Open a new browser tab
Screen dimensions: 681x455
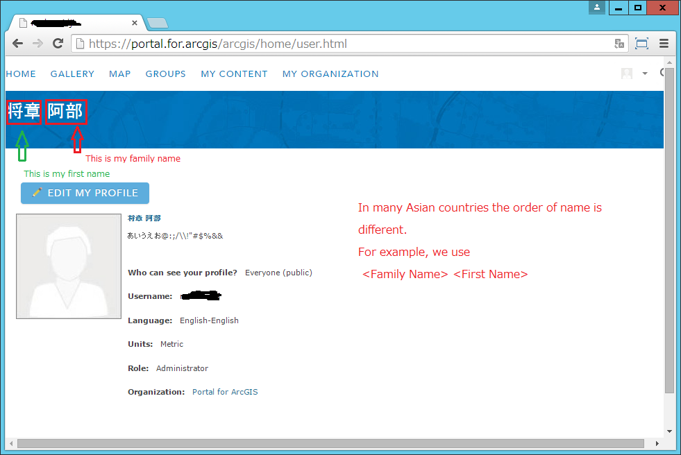pyautogui.click(x=157, y=23)
